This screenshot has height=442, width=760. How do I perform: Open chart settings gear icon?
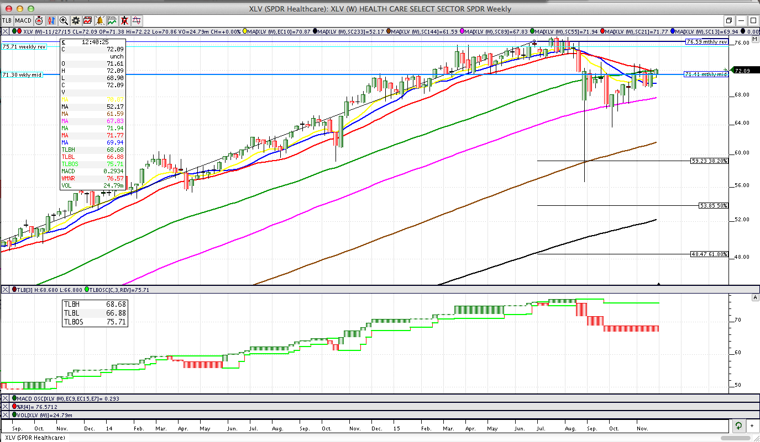76,20
